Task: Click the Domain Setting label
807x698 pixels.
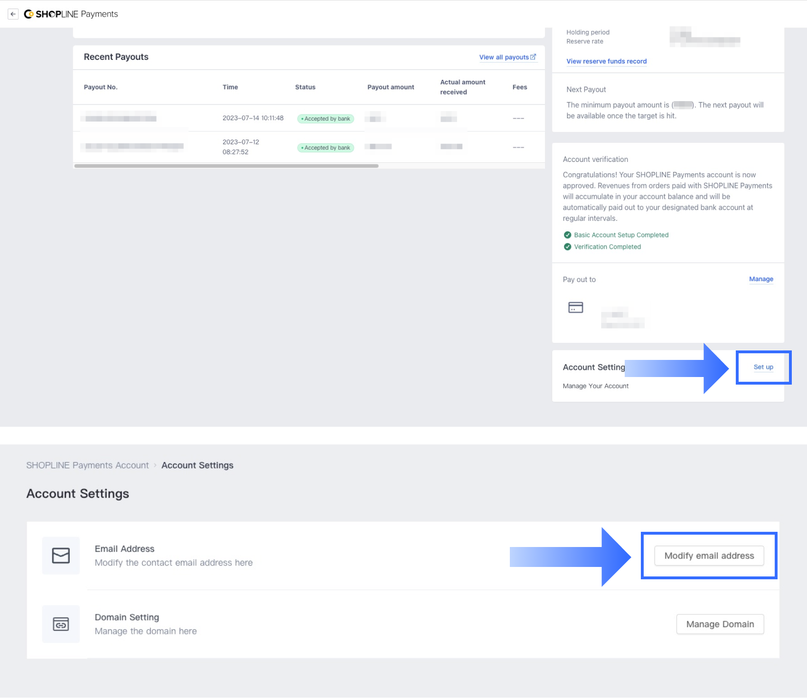Action: click(127, 617)
